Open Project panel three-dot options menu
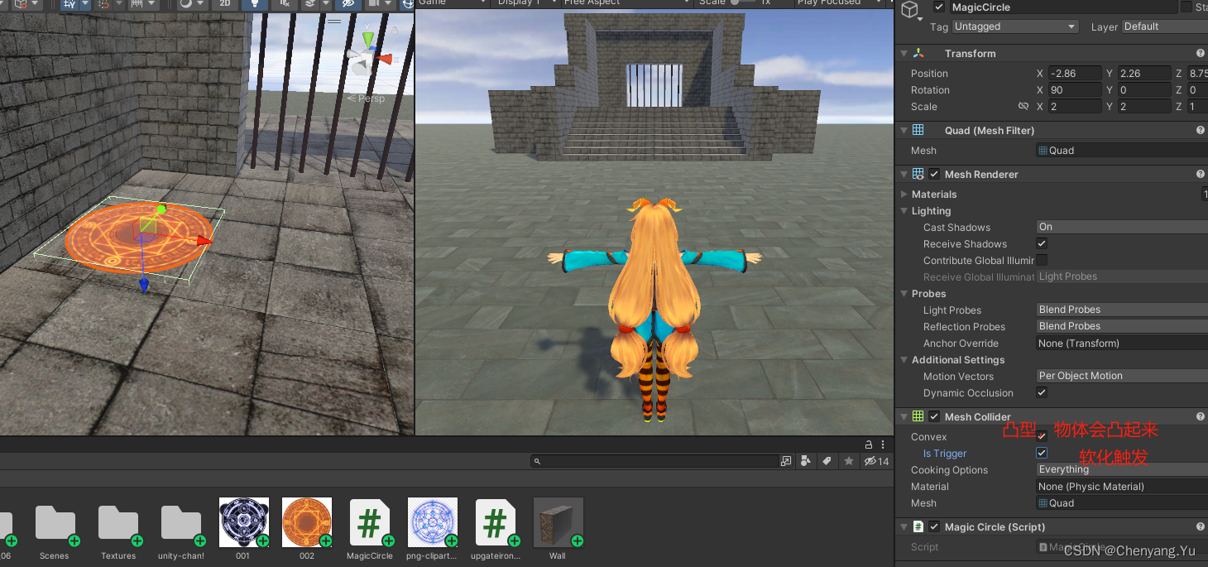Viewport: 1208px width, 567px height. pyautogui.click(x=883, y=444)
